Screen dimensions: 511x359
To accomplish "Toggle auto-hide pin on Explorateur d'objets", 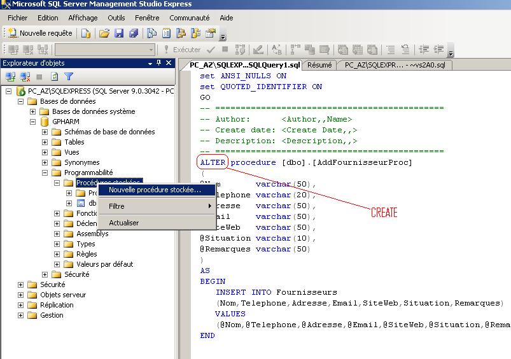I will 158,62.
